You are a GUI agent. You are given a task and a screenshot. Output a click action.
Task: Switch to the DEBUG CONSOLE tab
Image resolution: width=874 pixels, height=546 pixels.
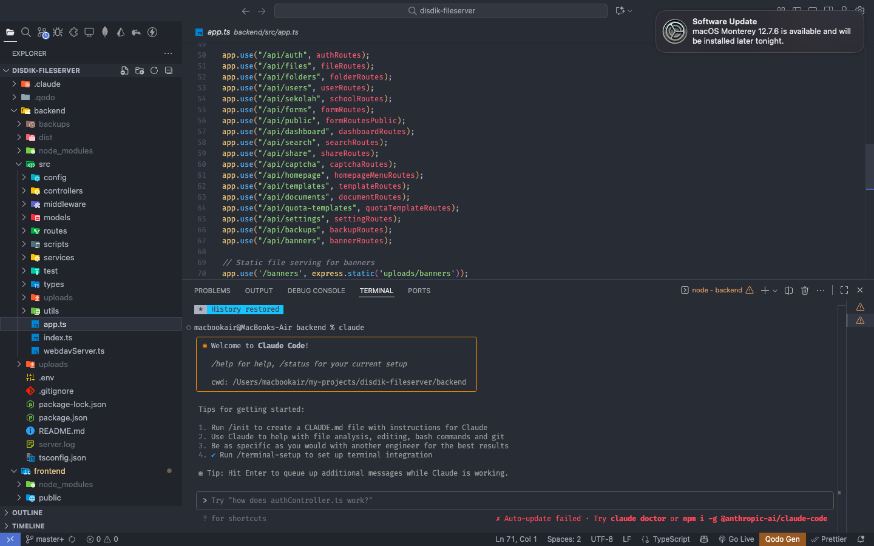[316, 291]
